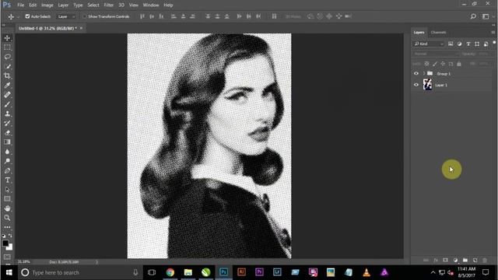Viewport: 498px width, 280px height.
Task: Create a new layer icon
Action: coord(475,260)
